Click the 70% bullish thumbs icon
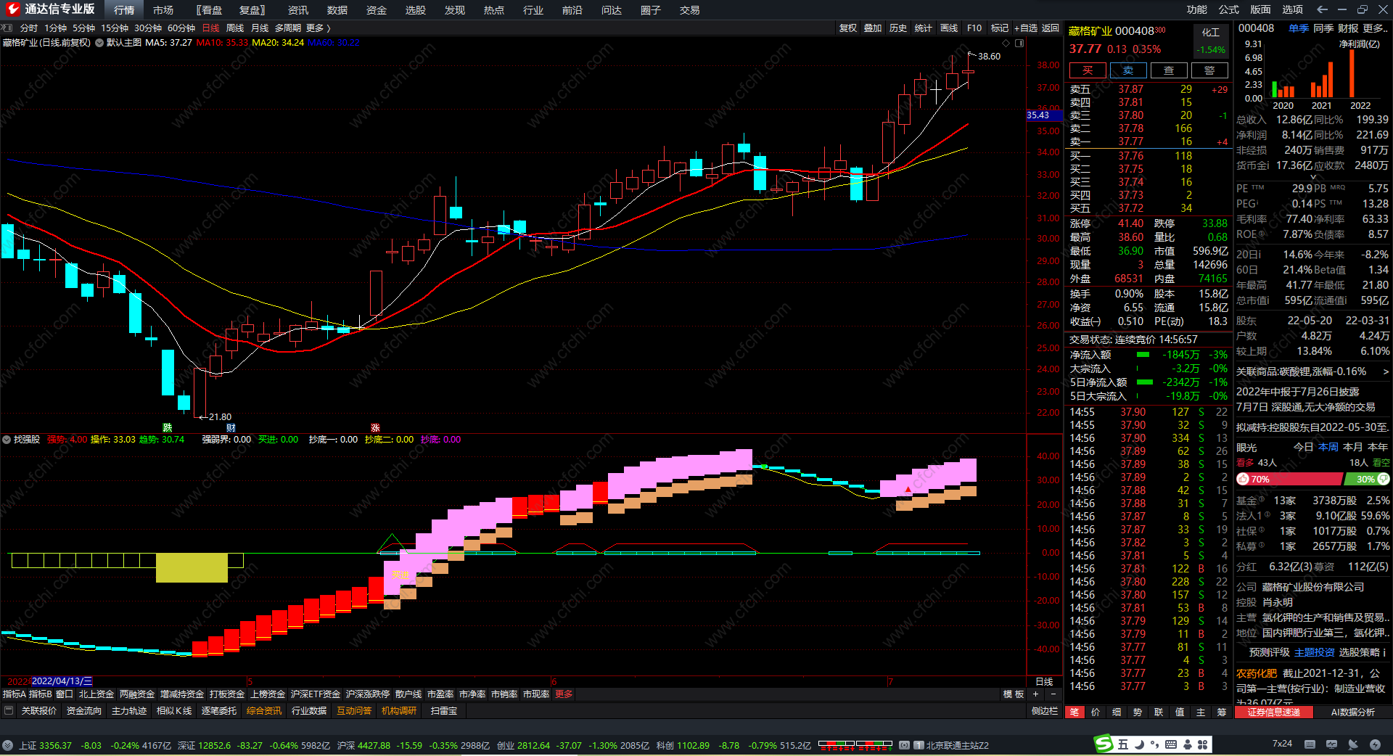This screenshot has height=756, width=1393. click(x=1244, y=480)
